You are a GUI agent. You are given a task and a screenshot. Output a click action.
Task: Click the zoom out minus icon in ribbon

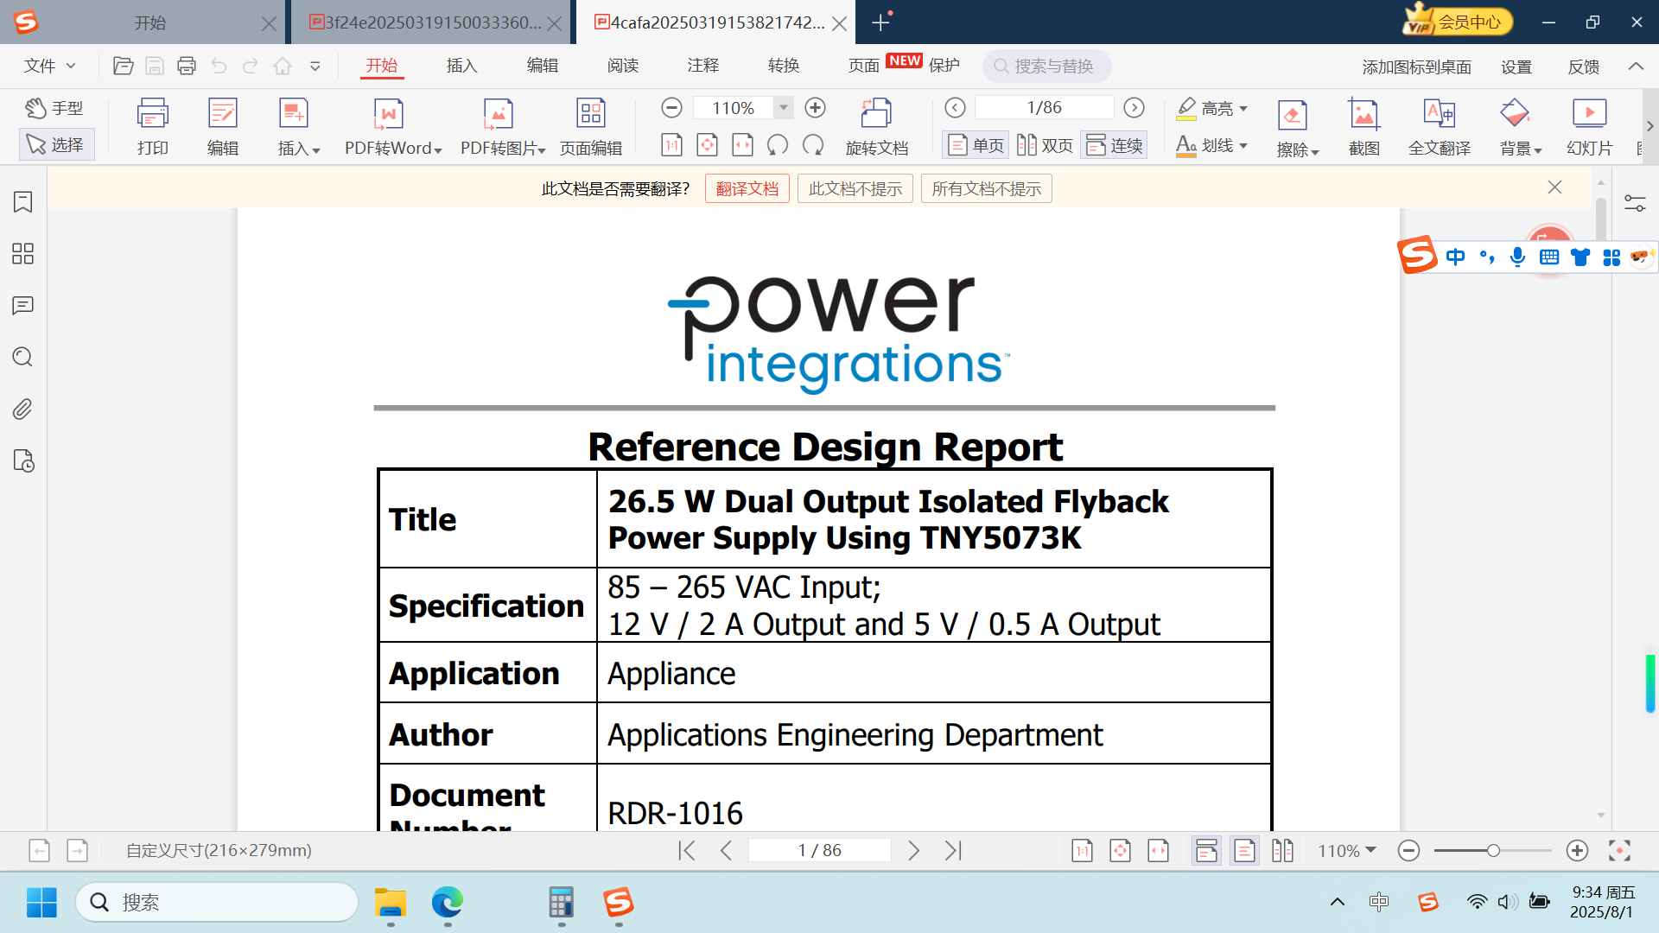pos(671,108)
